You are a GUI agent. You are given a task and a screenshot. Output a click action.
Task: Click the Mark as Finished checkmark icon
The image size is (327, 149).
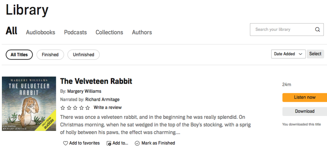click(x=137, y=143)
